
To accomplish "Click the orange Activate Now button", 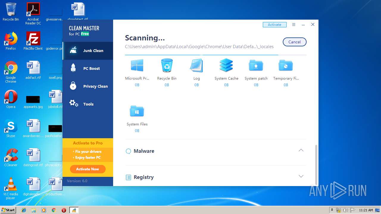I will 88,169.
